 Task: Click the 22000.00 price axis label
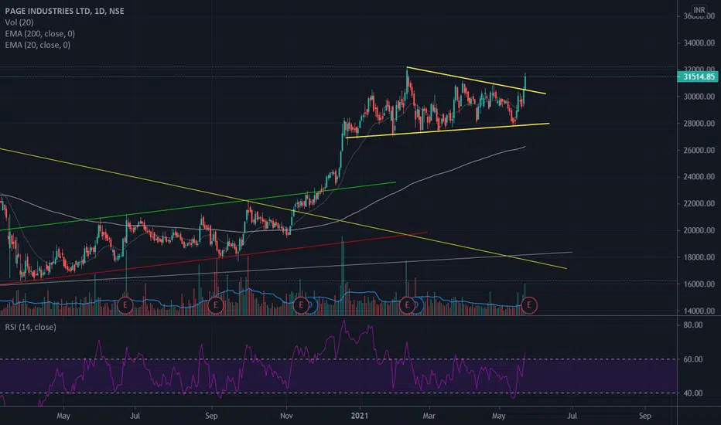699,203
